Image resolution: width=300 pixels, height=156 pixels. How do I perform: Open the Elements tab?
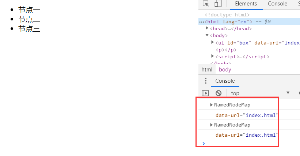point(246,4)
